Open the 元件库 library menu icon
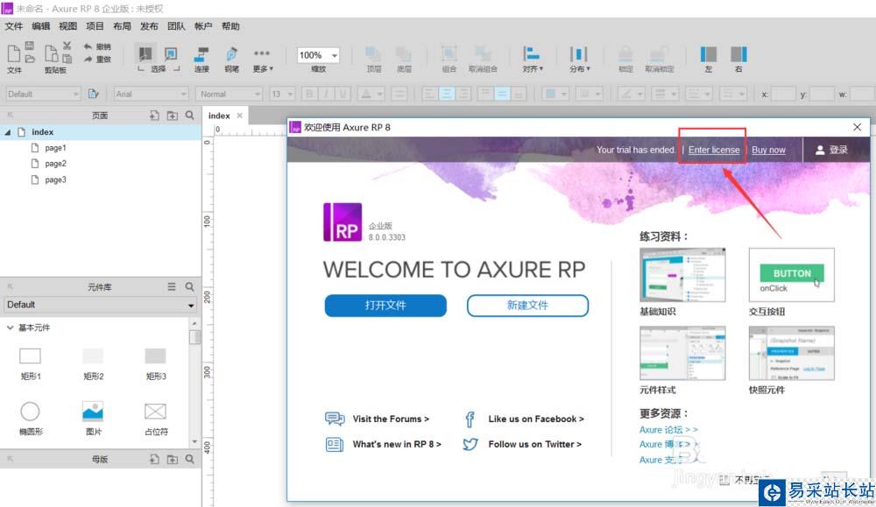Screen dimensions: 876x507 point(172,286)
